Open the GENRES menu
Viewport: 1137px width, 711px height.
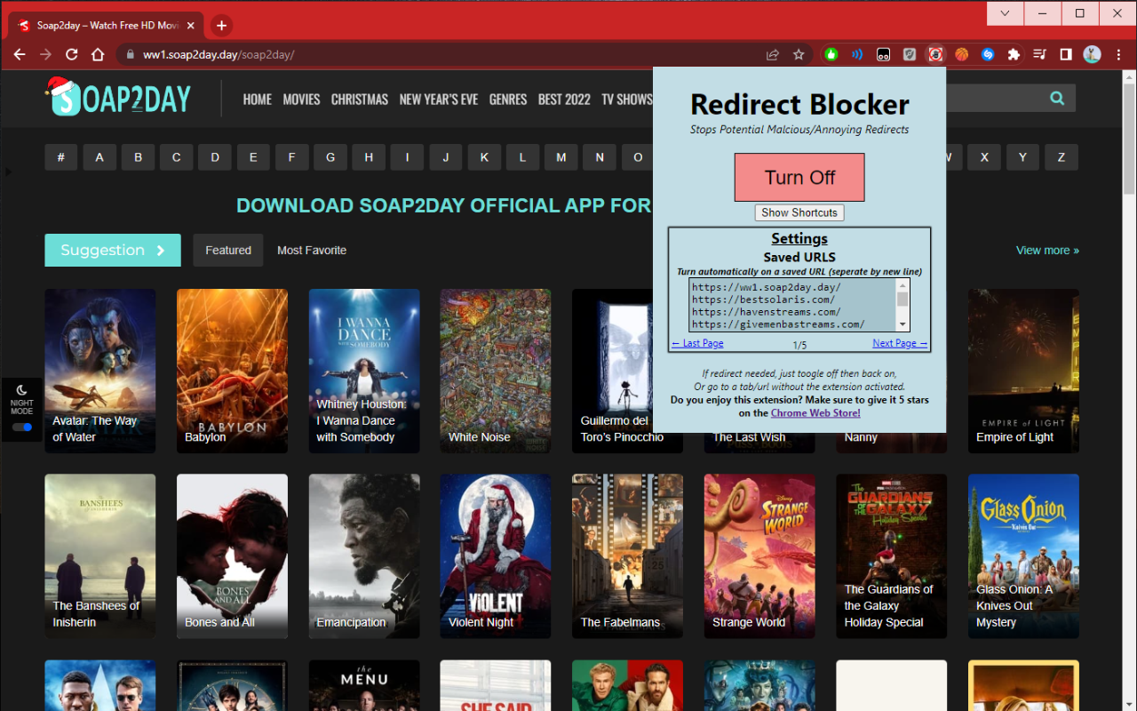[508, 99]
